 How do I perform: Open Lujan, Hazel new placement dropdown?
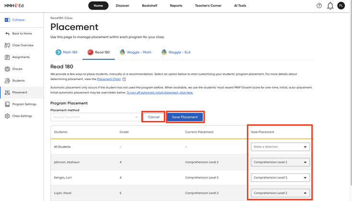tap(280, 193)
